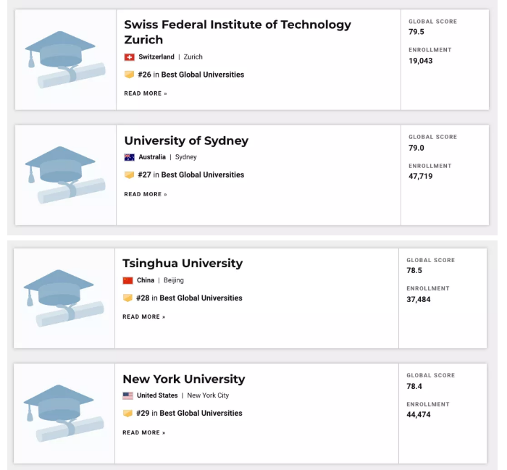507x470 pixels.
Task: Click Read More under Swiss Federal Institute
Action: pyautogui.click(x=146, y=93)
